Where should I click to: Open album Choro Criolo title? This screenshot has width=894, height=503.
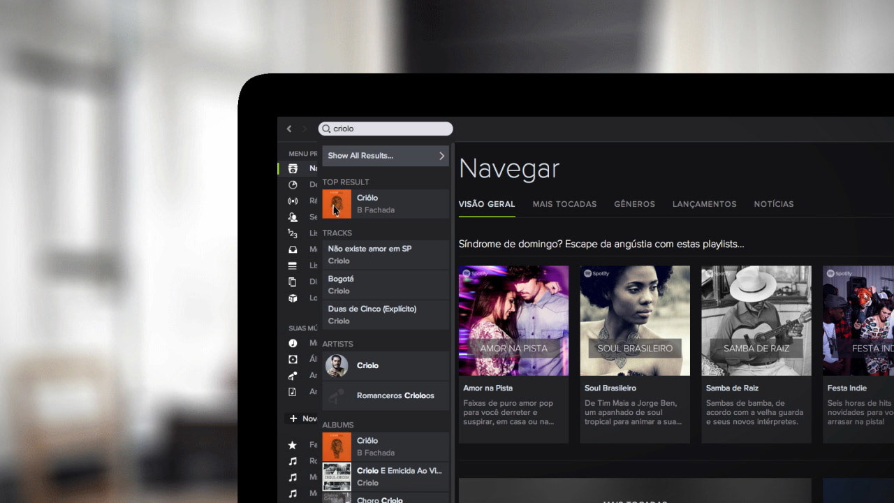point(380,500)
